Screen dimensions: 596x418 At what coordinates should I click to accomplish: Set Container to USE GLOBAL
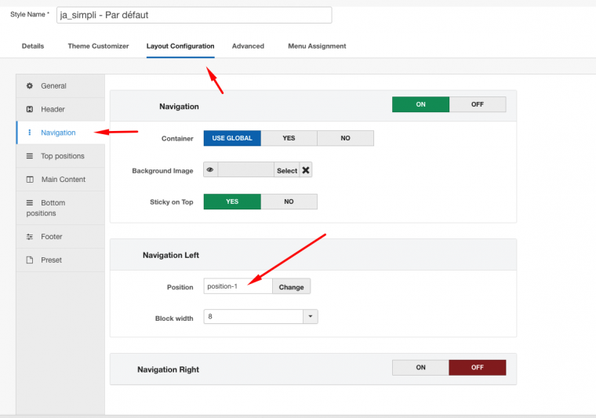click(232, 138)
